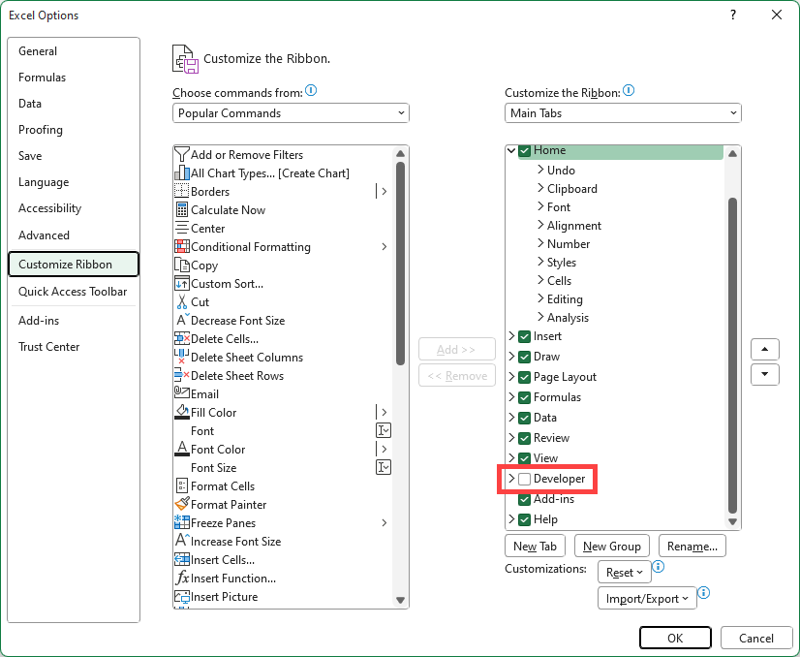
Task: Click the Increase Font Size icon
Action: pos(182,541)
